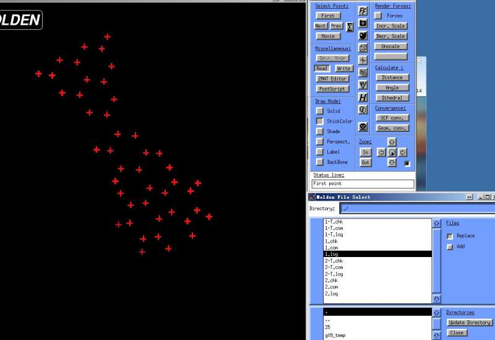Select file 2.log in list
The width and height of the screenshot is (495, 340).
tap(377, 294)
